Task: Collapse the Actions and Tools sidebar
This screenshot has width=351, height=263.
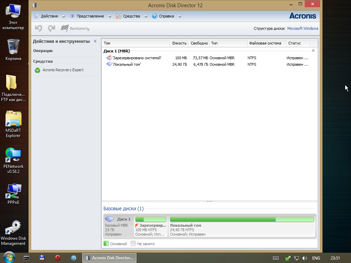Action: click(x=95, y=41)
